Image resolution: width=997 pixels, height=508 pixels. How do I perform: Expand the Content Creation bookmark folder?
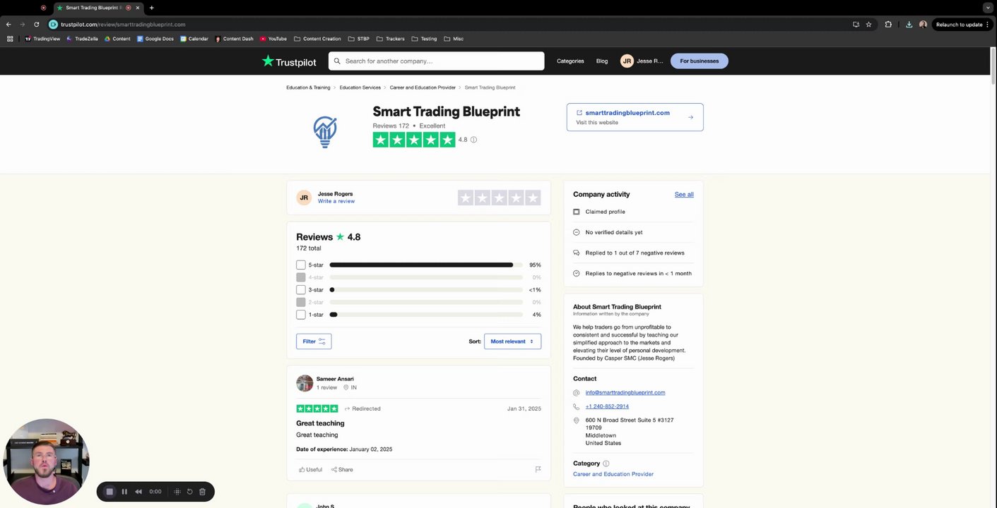point(317,39)
